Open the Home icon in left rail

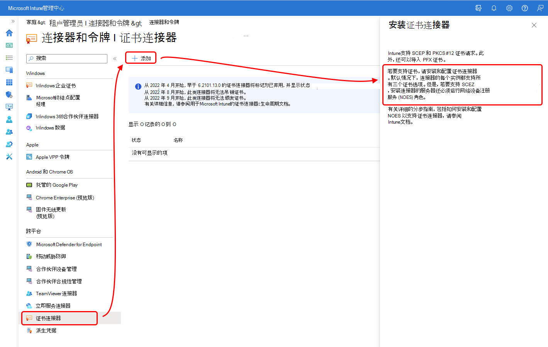[9, 33]
